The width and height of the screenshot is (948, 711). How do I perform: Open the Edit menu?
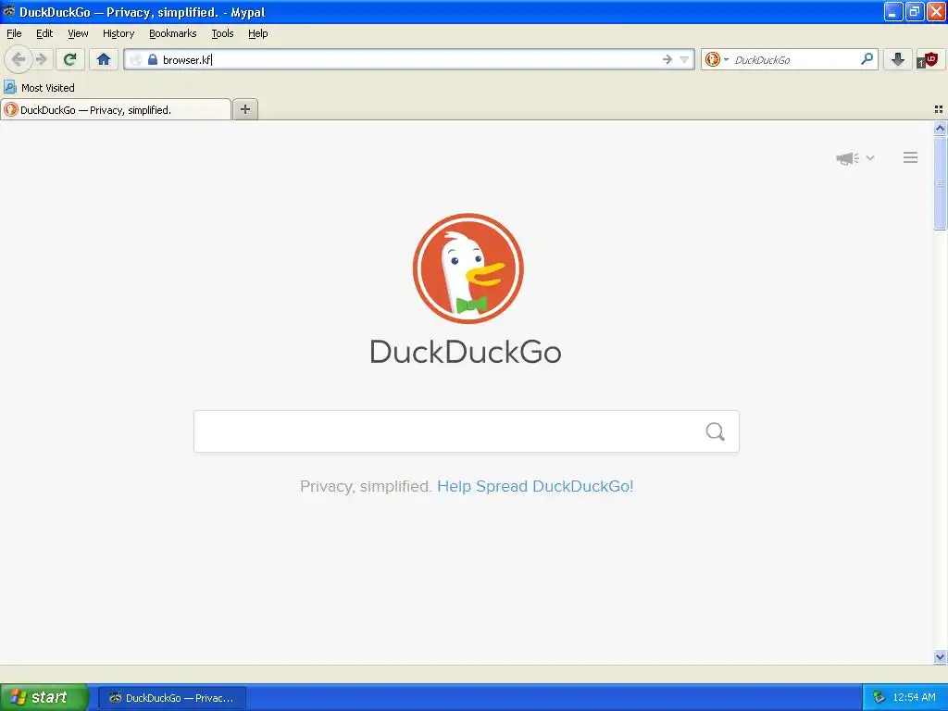[44, 33]
